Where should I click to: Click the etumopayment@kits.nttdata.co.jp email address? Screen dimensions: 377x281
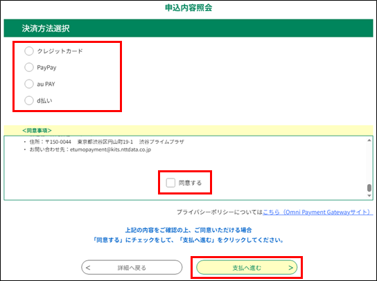coord(111,149)
